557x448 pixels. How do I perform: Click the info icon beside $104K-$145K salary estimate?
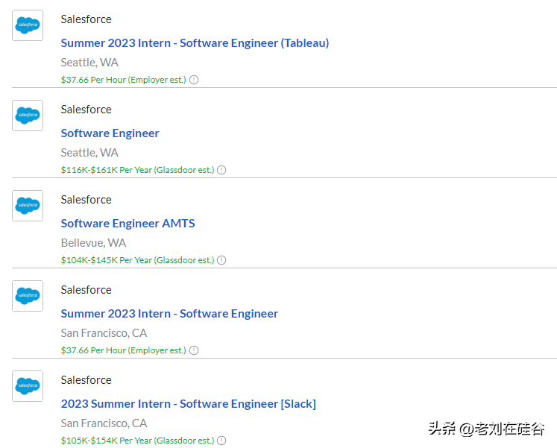pyautogui.click(x=221, y=260)
